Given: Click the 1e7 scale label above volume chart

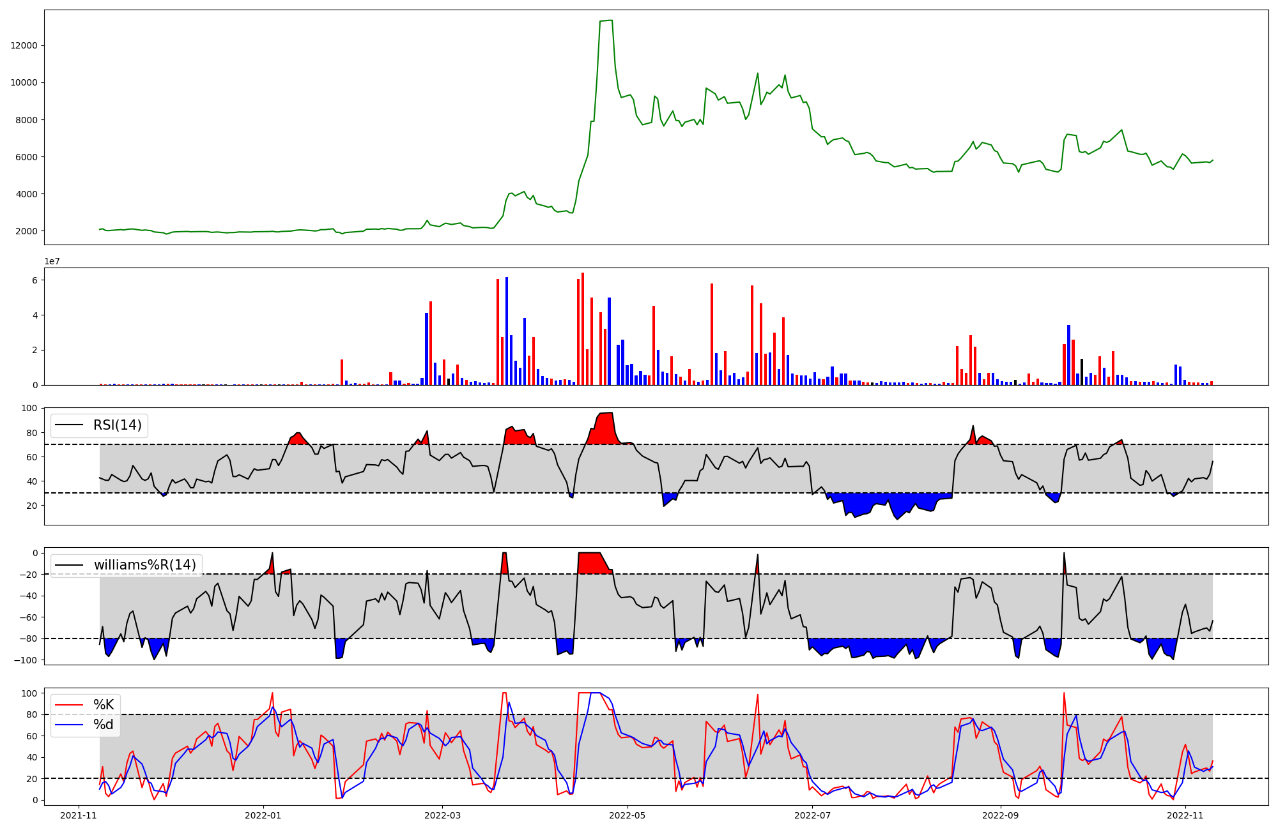Looking at the screenshot, I should pos(52,262).
